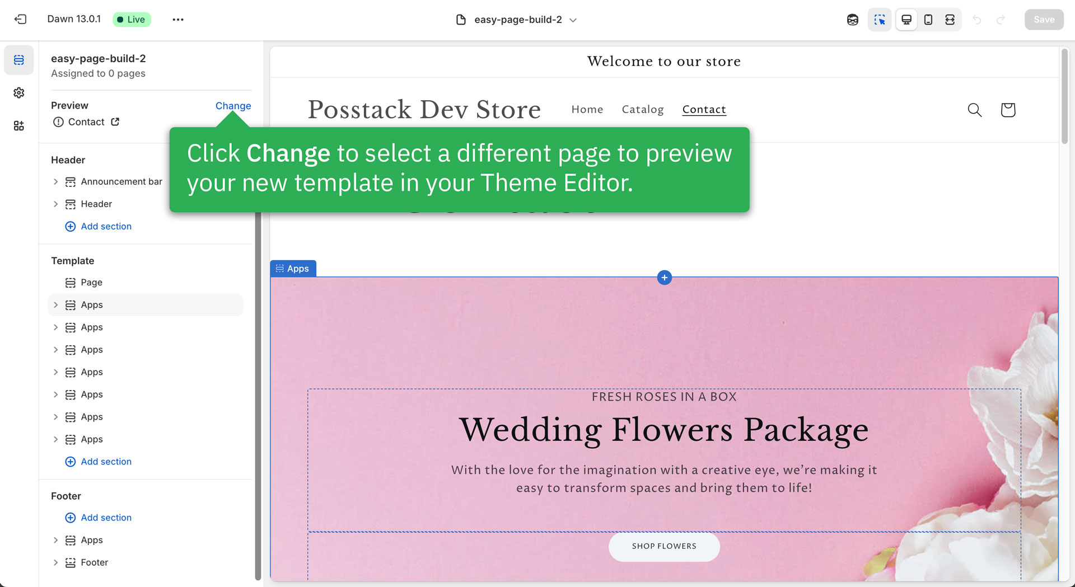Click the store search magnifier icon

point(975,110)
